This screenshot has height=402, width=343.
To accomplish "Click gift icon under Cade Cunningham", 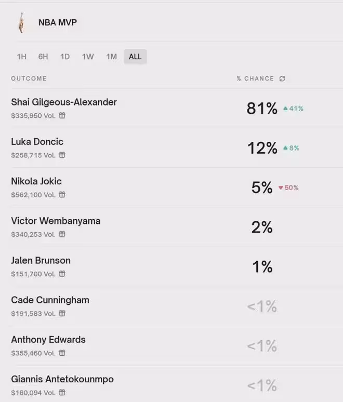I will click(x=62, y=313).
